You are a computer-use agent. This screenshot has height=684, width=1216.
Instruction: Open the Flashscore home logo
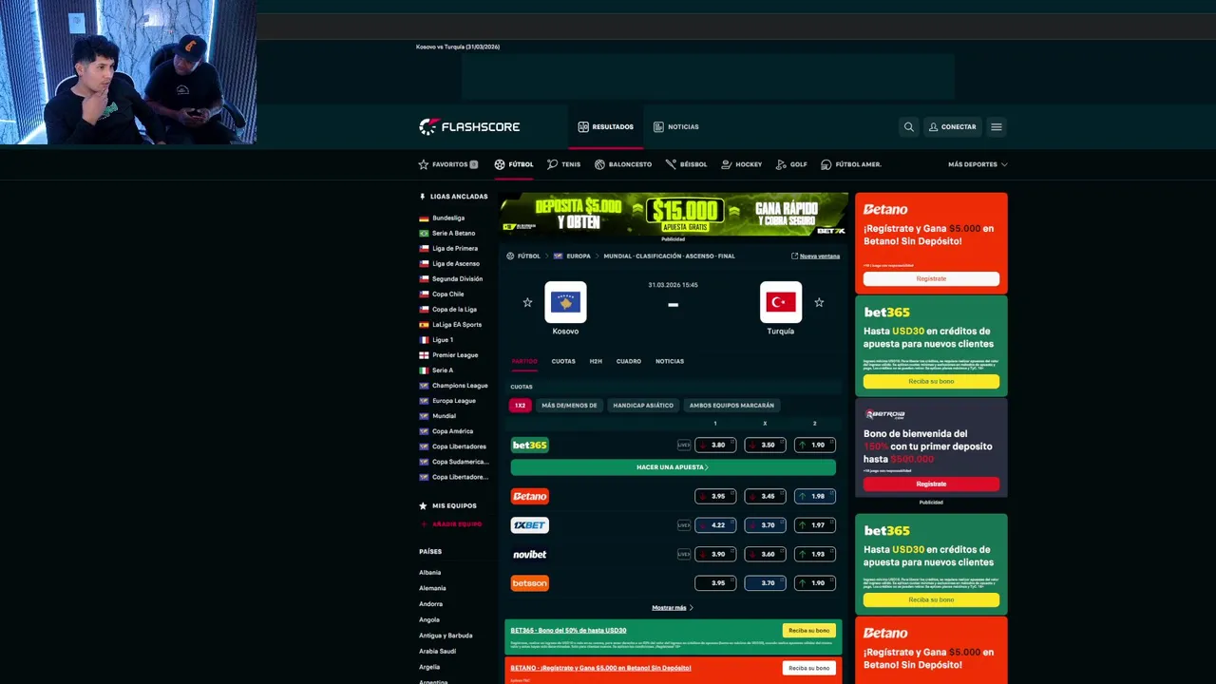469,126
